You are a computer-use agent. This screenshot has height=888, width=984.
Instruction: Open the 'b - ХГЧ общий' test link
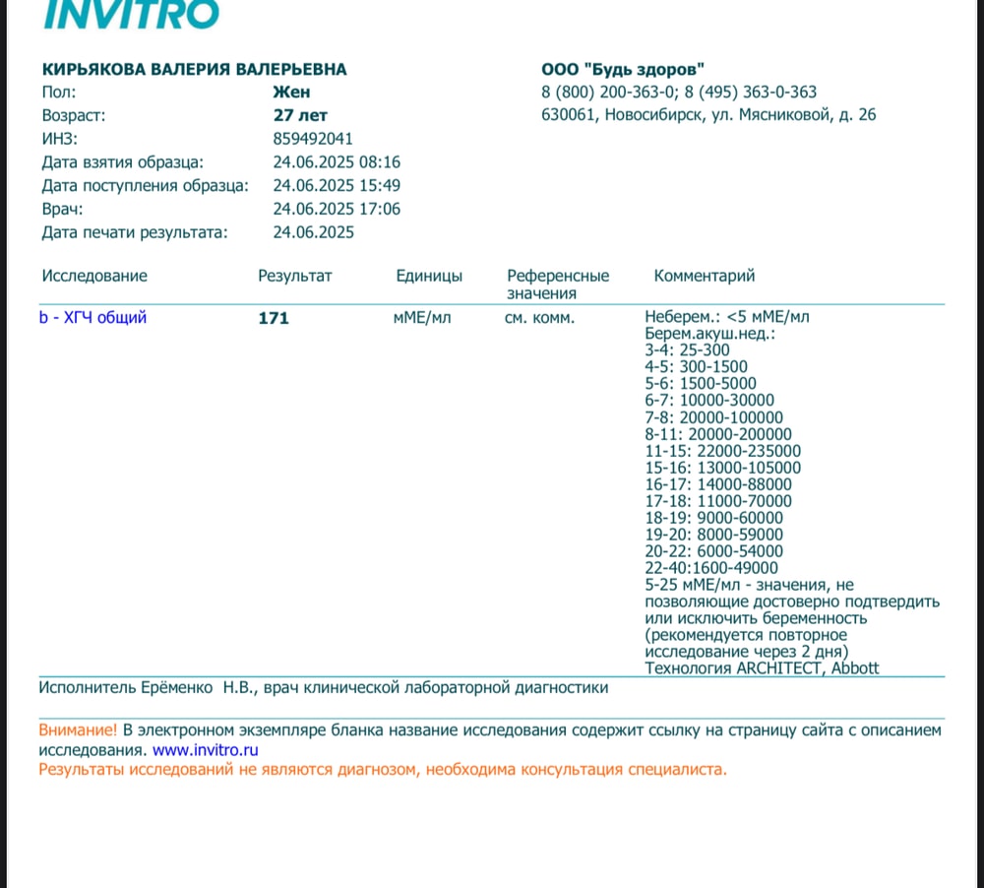92,318
